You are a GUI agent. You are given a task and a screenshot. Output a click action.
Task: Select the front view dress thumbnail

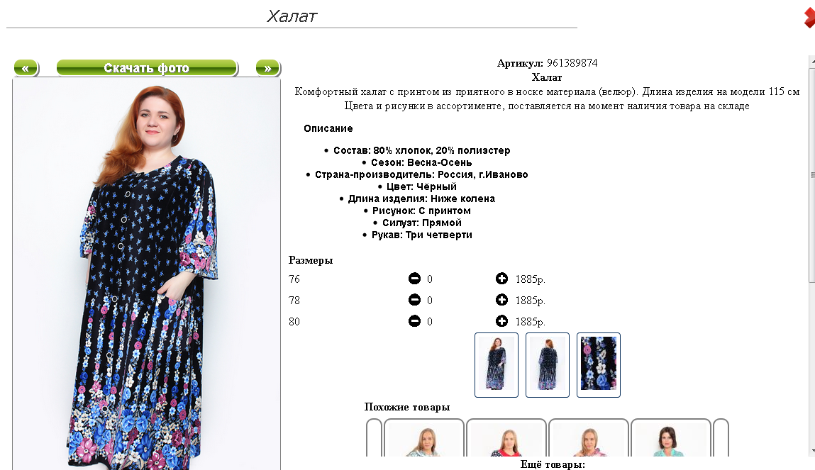click(497, 364)
